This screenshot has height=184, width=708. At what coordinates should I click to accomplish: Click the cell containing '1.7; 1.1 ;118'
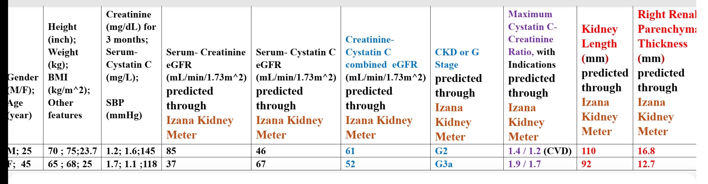pyautogui.click(x=131, y=164)
